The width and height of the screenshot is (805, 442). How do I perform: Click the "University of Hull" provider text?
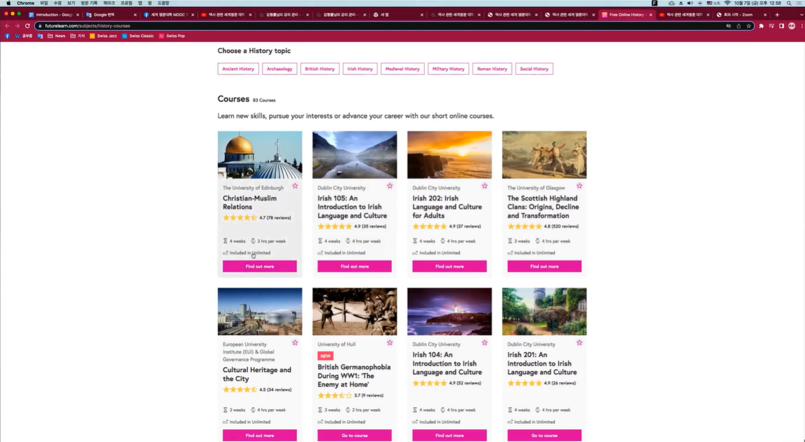[337, 344]
